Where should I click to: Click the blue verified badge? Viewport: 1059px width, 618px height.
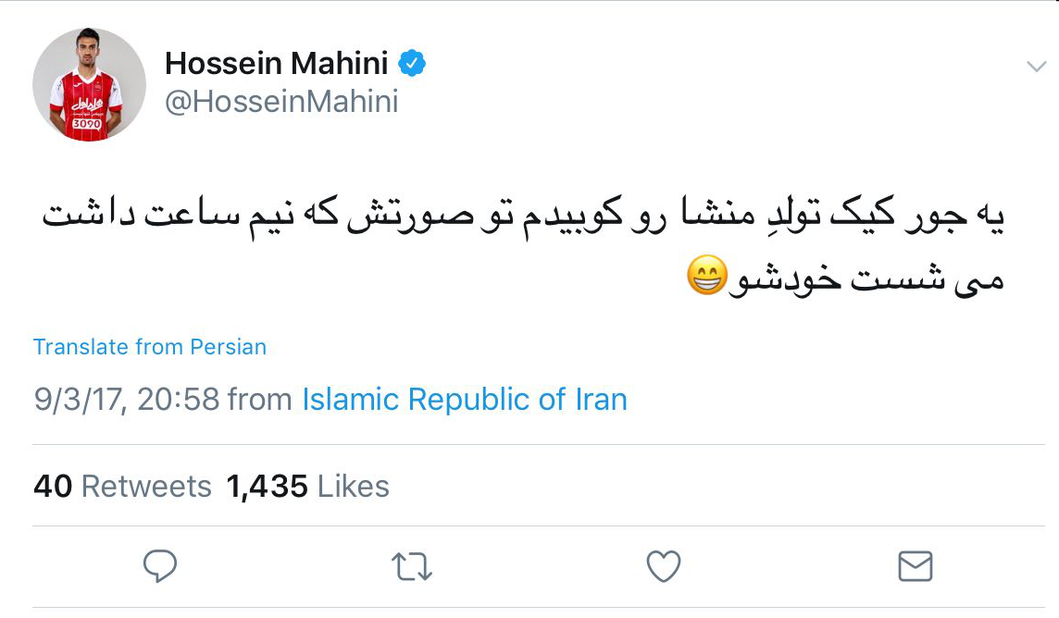[x=412, y=64]
